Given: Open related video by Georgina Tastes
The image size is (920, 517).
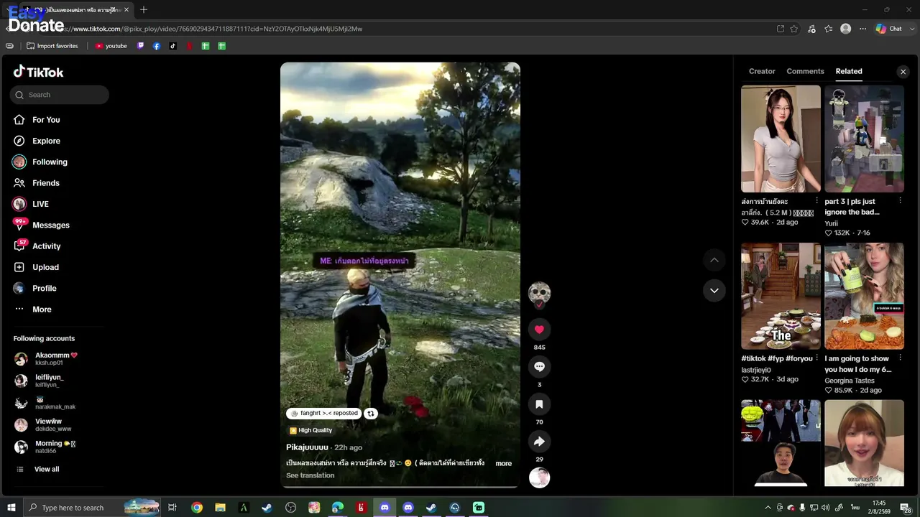Looking at the screenshot, I should click(864, 296).
